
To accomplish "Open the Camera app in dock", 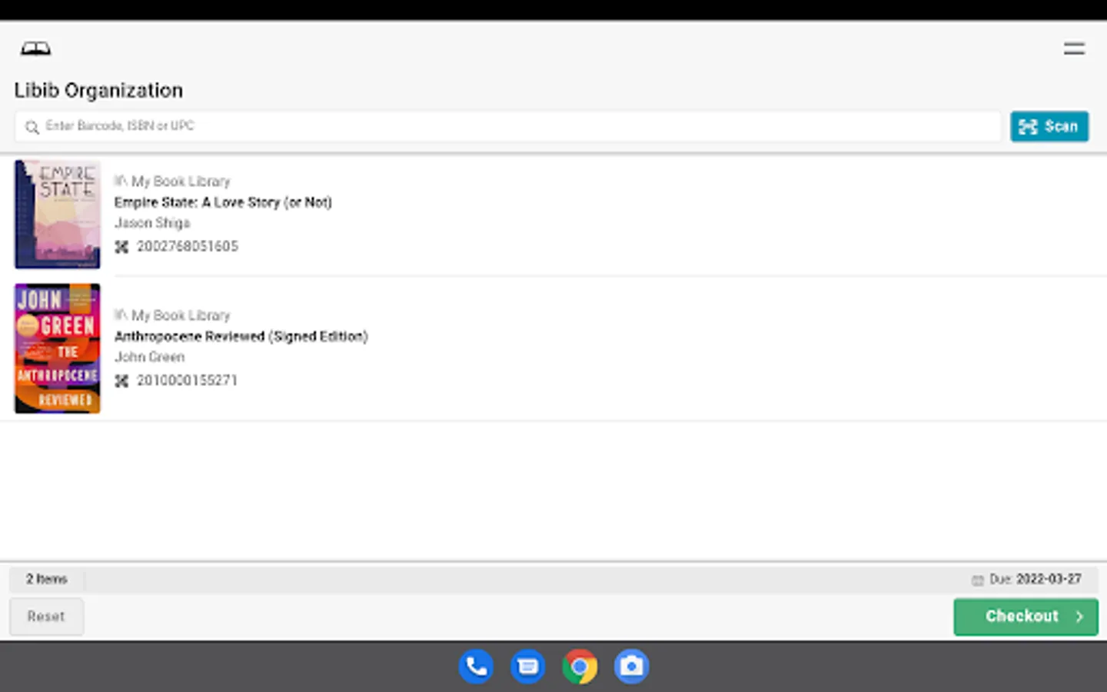I will [x=632, y=667].
